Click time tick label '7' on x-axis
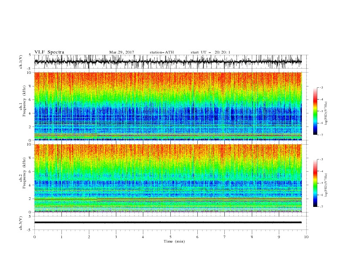 coord(225,237)
